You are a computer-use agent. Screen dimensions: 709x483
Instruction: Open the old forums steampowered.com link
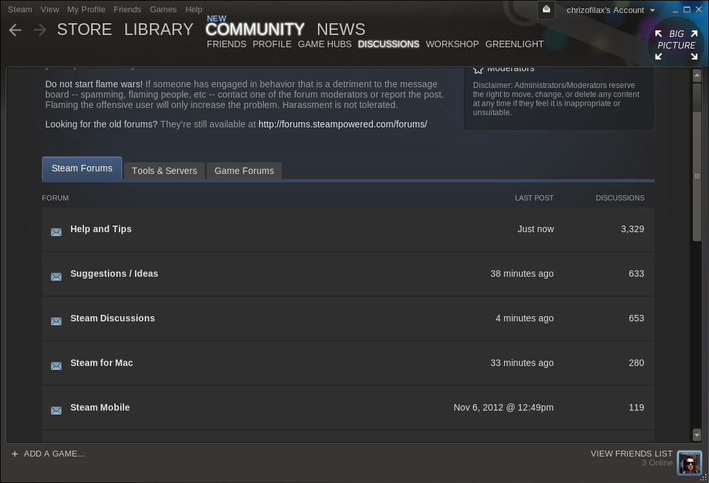343,124
